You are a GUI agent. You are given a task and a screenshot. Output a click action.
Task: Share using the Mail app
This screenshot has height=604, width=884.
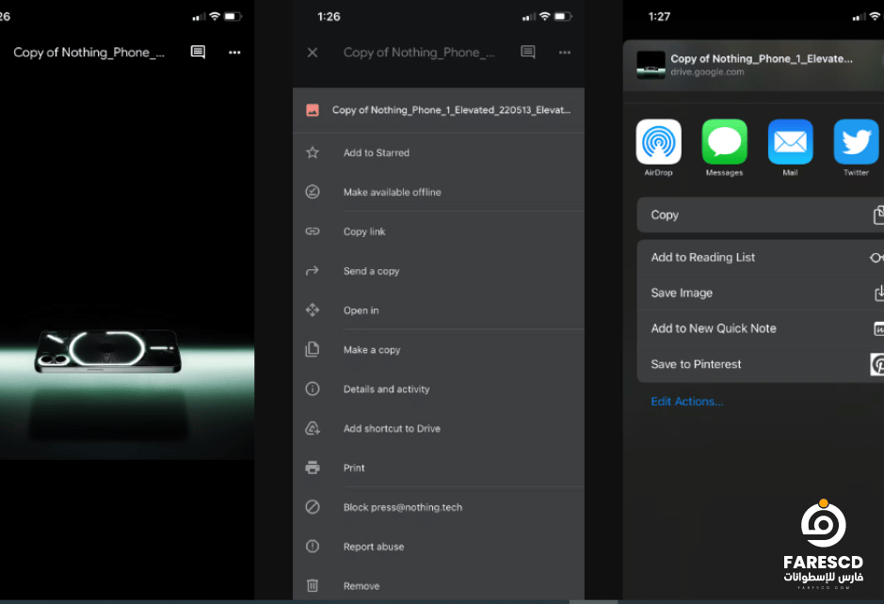(x=791, y=142)
